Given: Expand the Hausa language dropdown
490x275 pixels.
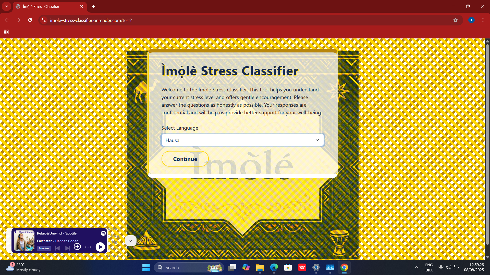Looking at the screenshot, I should point(242,140).
